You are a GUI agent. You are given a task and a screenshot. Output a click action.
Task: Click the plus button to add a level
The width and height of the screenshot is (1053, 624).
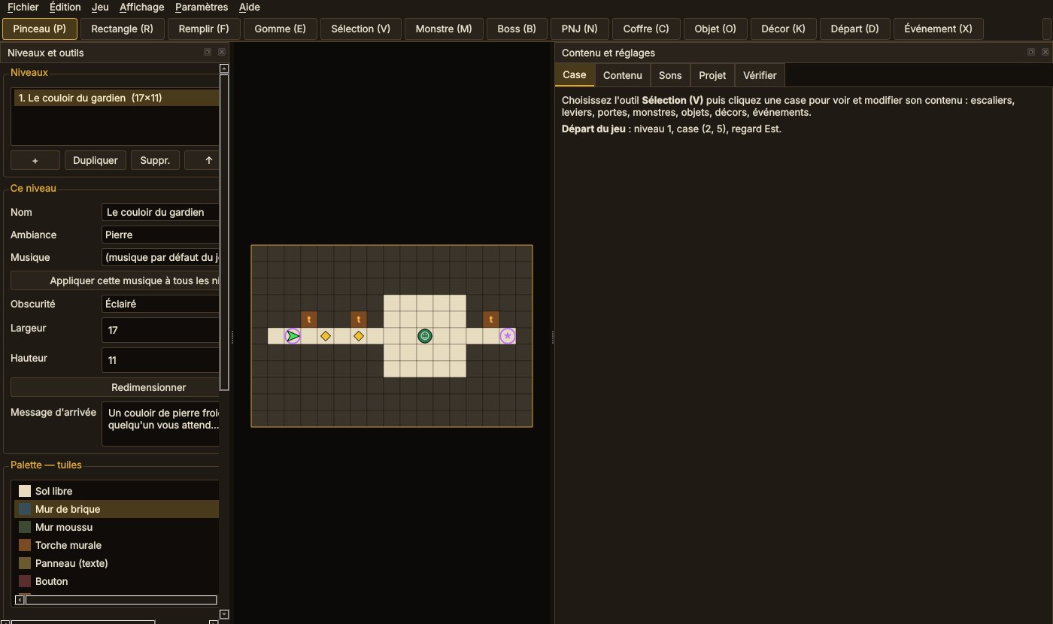click(35, 160)
